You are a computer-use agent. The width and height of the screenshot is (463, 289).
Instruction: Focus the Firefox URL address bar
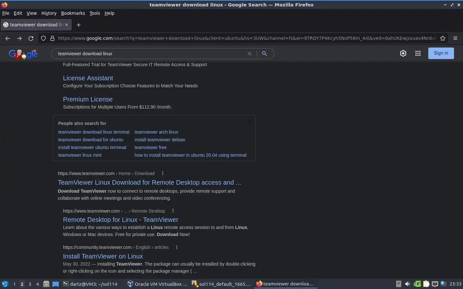click(x=247, y=38)
